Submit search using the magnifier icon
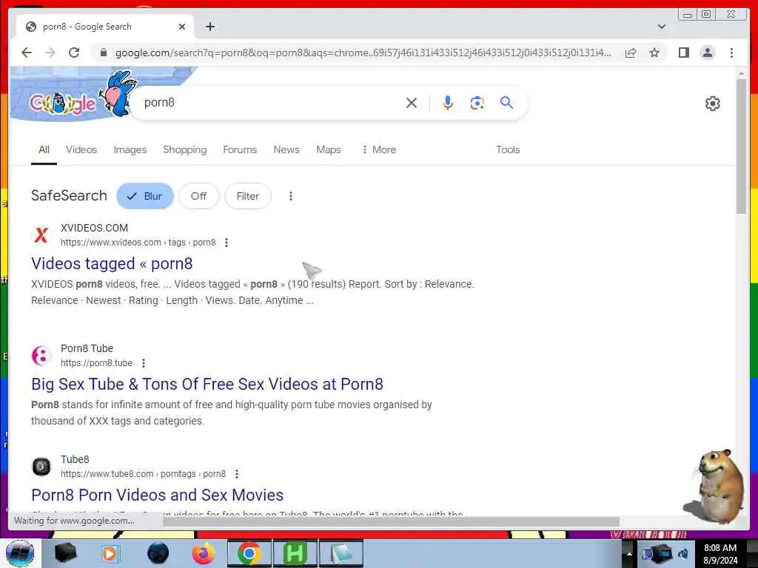Image resolution: width=758 pixels, height=568 pixels. tap(506, 102)
